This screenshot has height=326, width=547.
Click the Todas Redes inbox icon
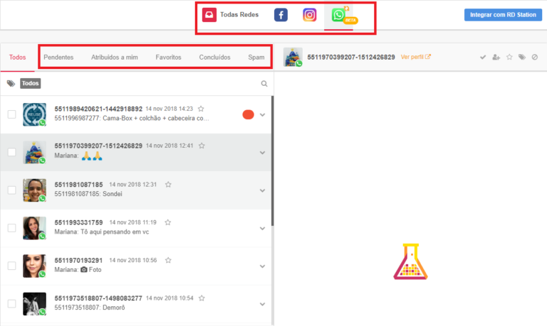pyautogui.click(x=209, y=15)
